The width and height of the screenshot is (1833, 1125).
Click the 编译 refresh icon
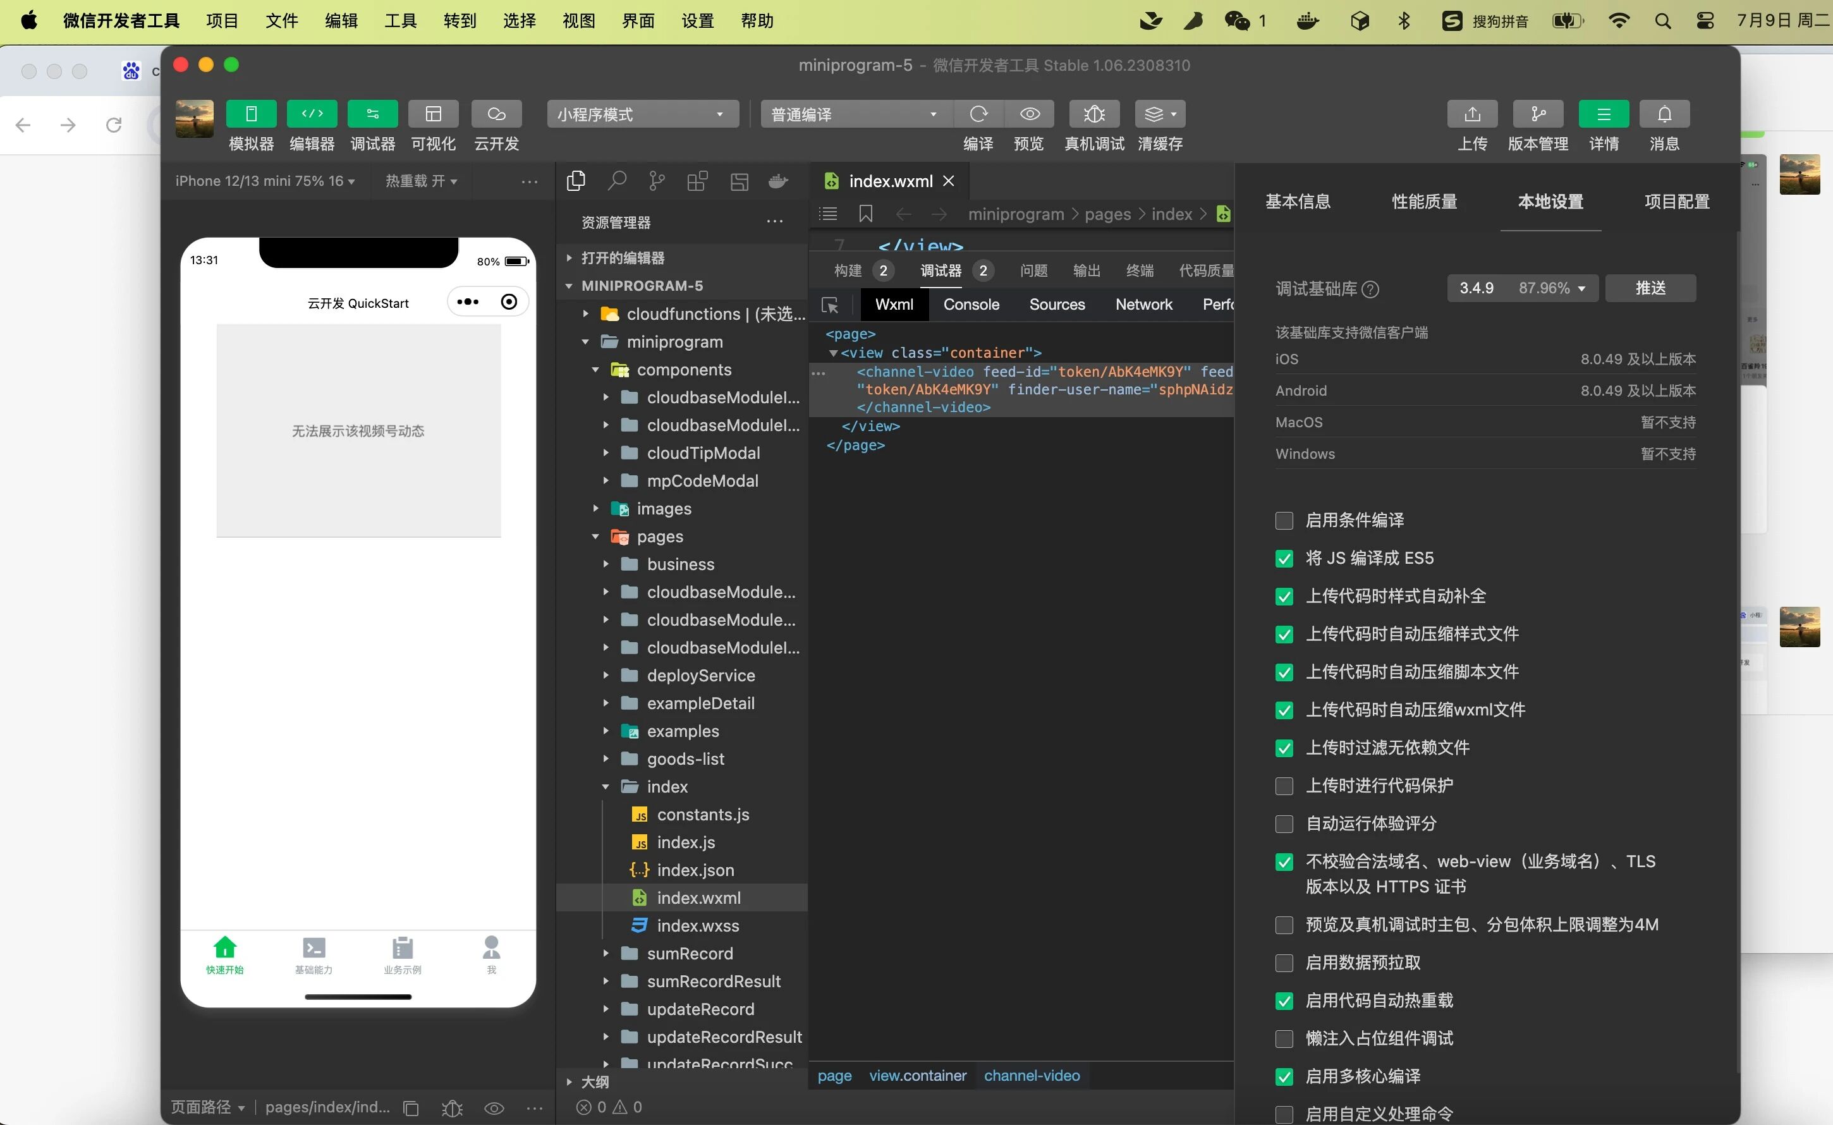point(978,114)
